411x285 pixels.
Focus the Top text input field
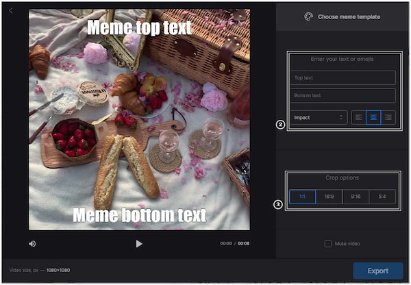pyautogui.click(x=343, y=77)
